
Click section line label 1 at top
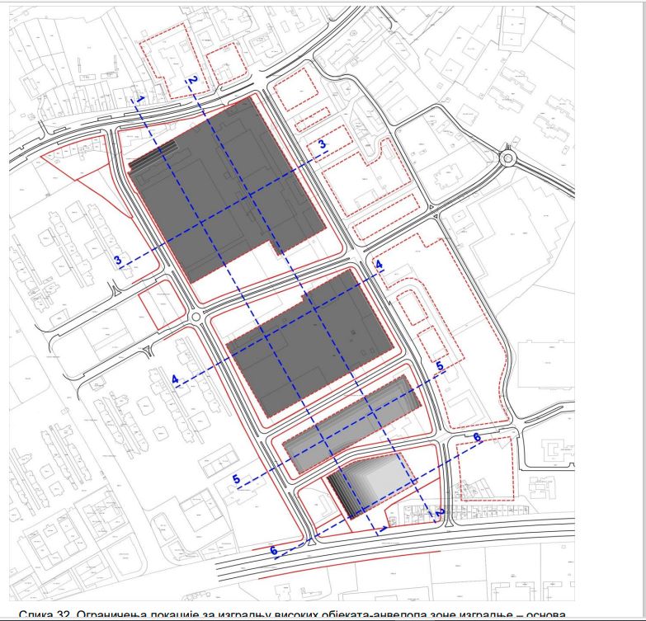[x=141, y=98]
